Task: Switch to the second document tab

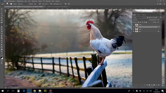Action: [x=58, y=7]
